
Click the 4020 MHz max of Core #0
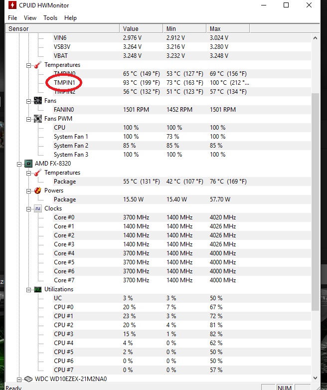pos(223,217)
